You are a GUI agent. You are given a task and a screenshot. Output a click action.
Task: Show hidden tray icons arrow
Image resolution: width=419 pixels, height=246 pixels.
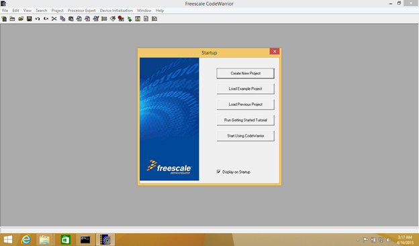(358, 240)
